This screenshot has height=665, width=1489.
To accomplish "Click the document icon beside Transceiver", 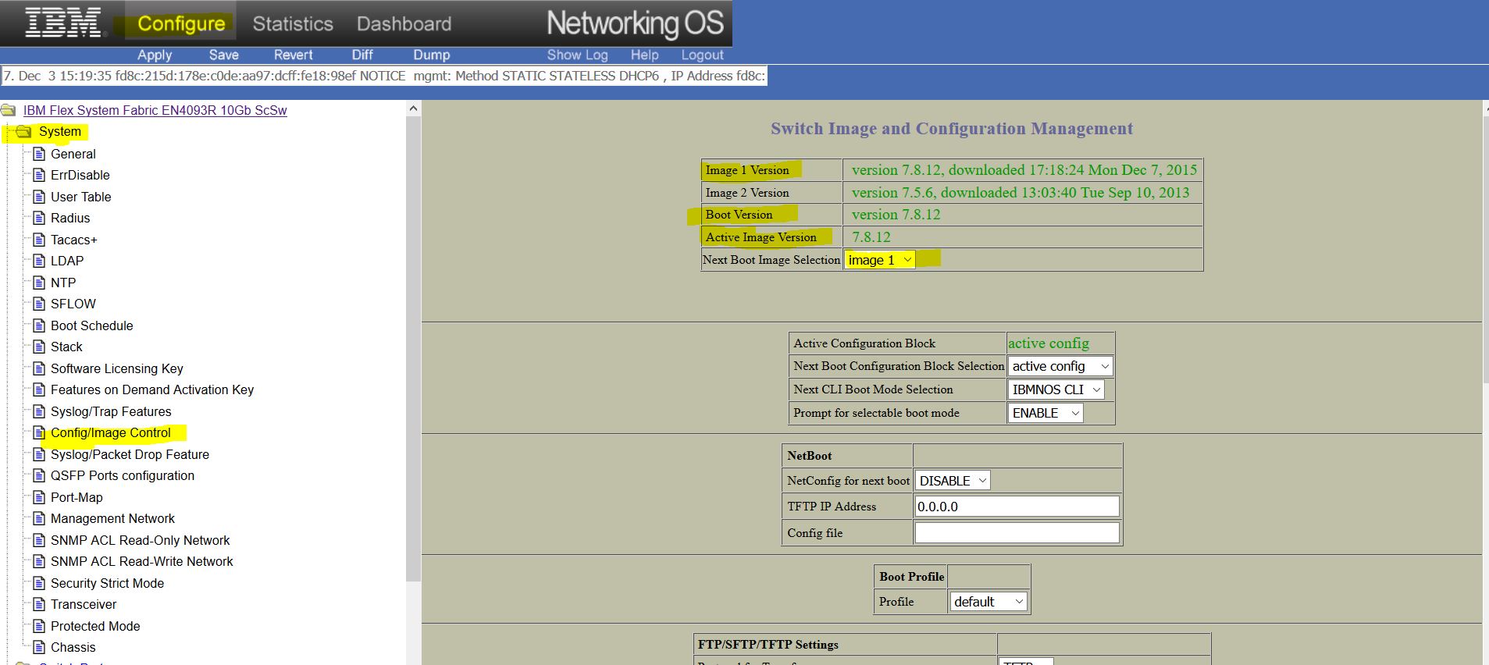I will (39, 604).
